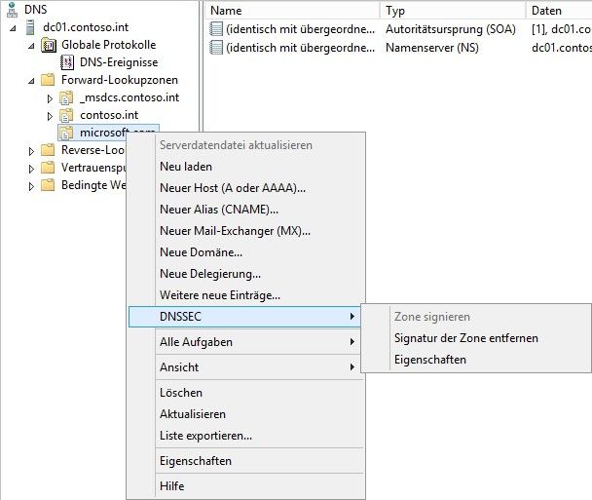The image size is (592, 500).
Task: Click the _msdcs.contoso.int zone icon
Action: 66,97
